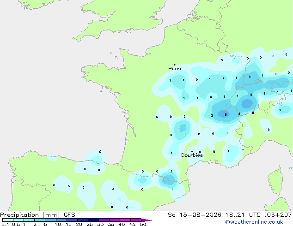Click the '10' legend scale label
This screenshot has width=293, height=226.
point(58,224)
